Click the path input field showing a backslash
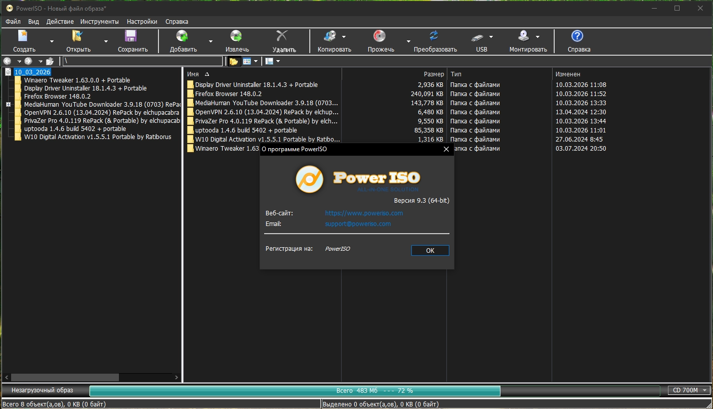 point(143,61)
